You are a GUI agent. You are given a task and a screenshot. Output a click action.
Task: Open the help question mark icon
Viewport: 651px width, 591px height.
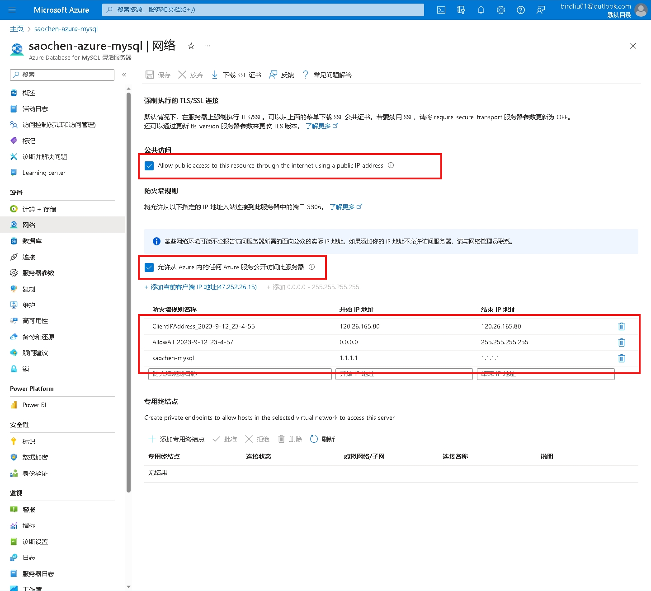(521, 10)
